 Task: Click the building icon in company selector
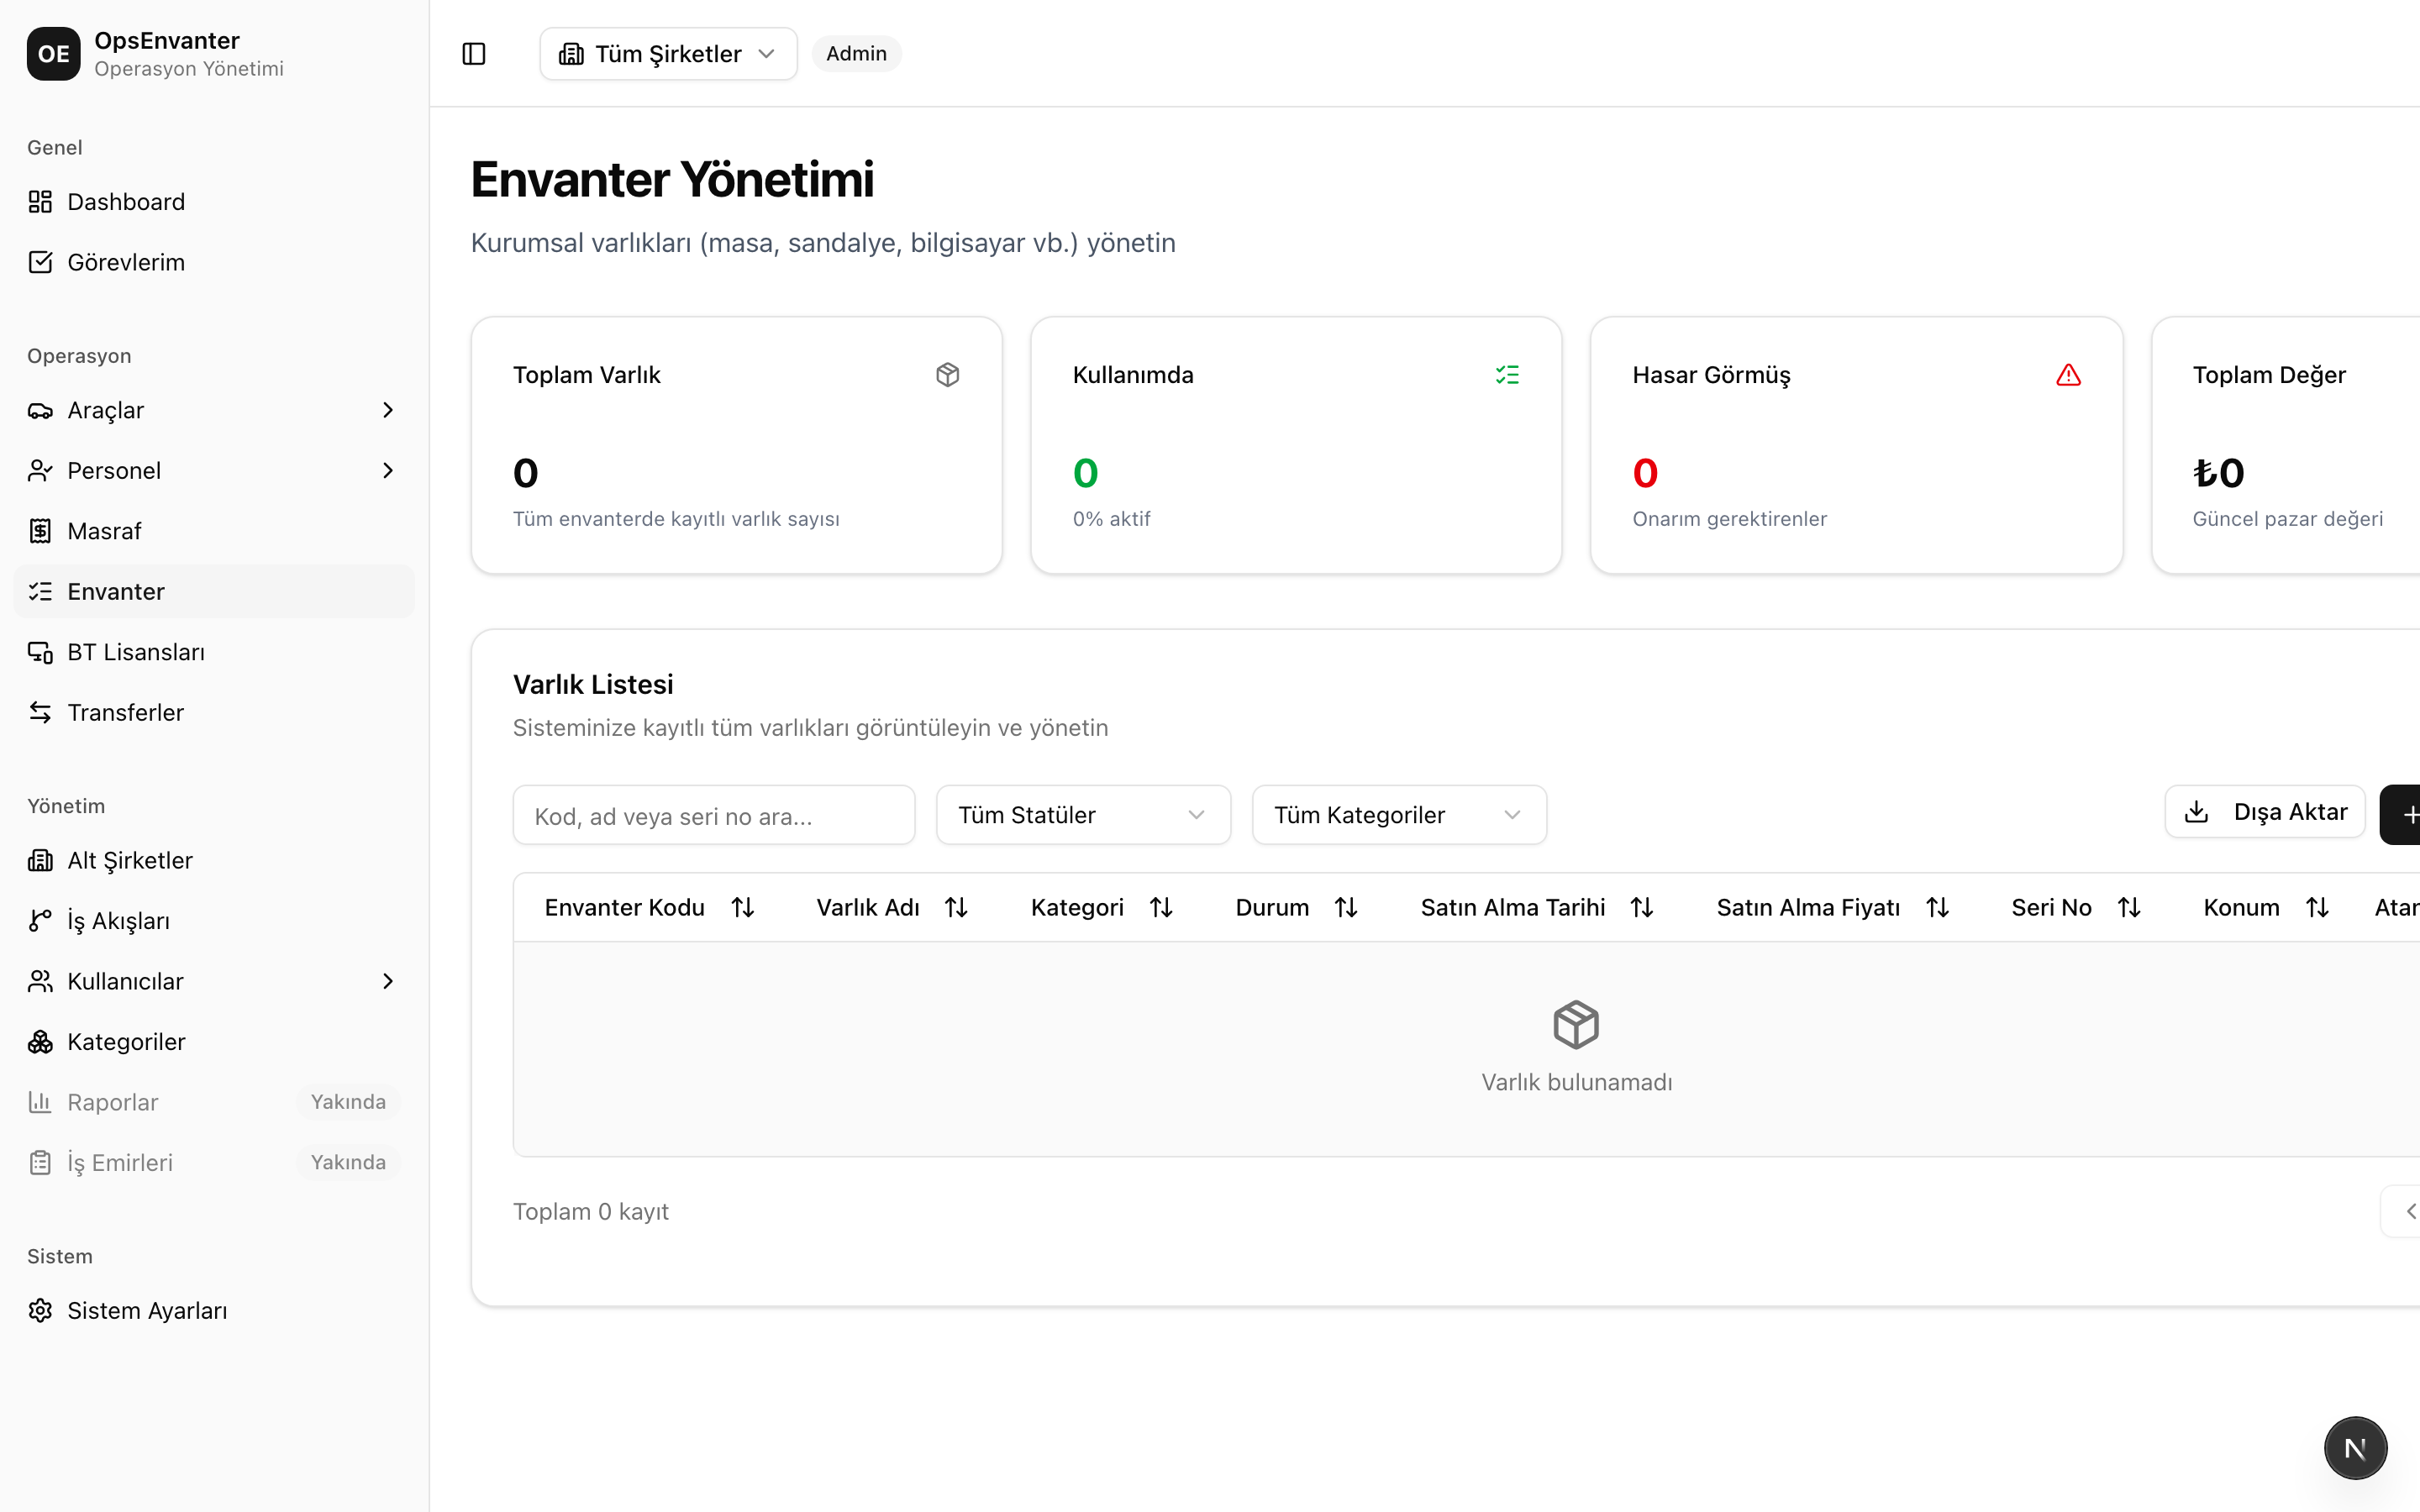point(571,54)
